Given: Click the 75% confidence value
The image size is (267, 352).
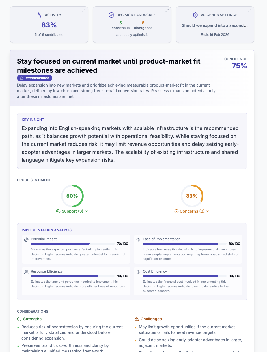Looking at the screenshot, I should pos(240,65).
